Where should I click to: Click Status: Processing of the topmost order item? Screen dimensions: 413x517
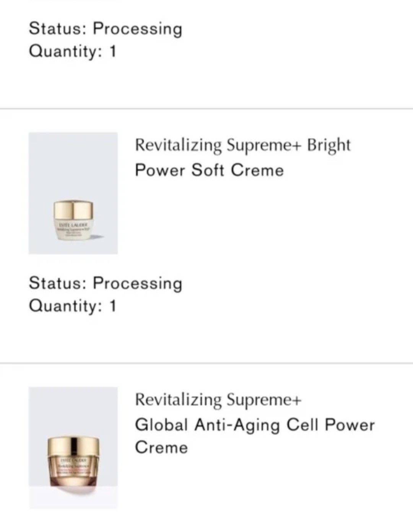click(106, 29)
